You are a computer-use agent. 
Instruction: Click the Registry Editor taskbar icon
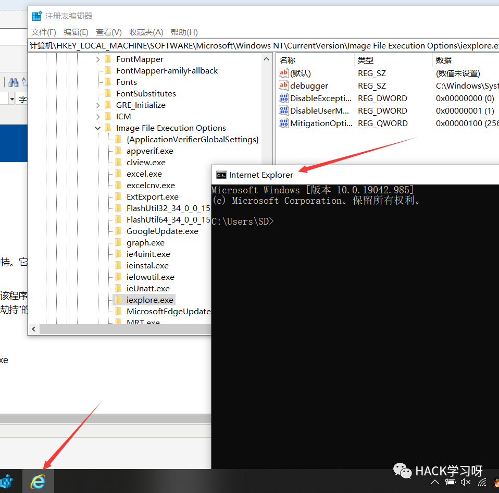[7, 481]
